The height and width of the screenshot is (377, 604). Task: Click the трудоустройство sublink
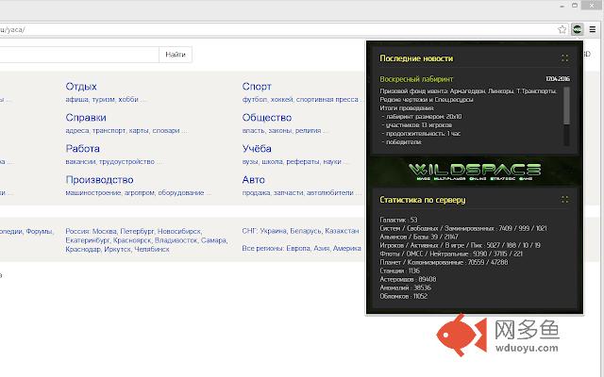click(x=126, y=161)
